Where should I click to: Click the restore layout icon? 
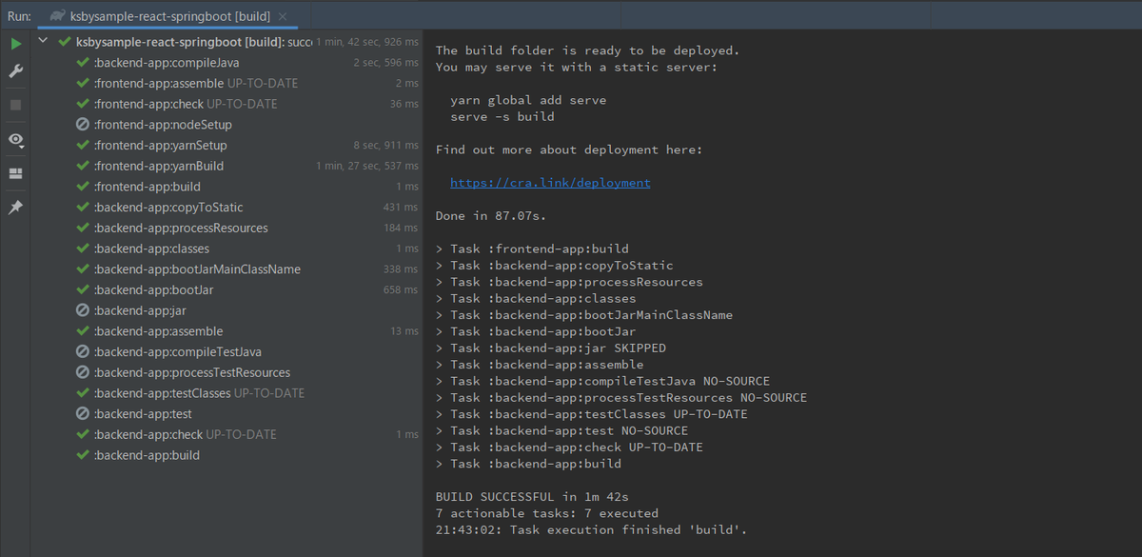coord(15,174)
